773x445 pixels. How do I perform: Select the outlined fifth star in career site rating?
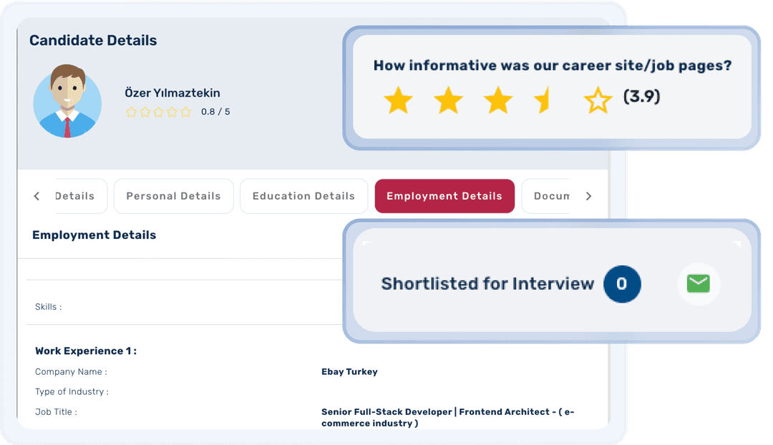coord(597,100)
